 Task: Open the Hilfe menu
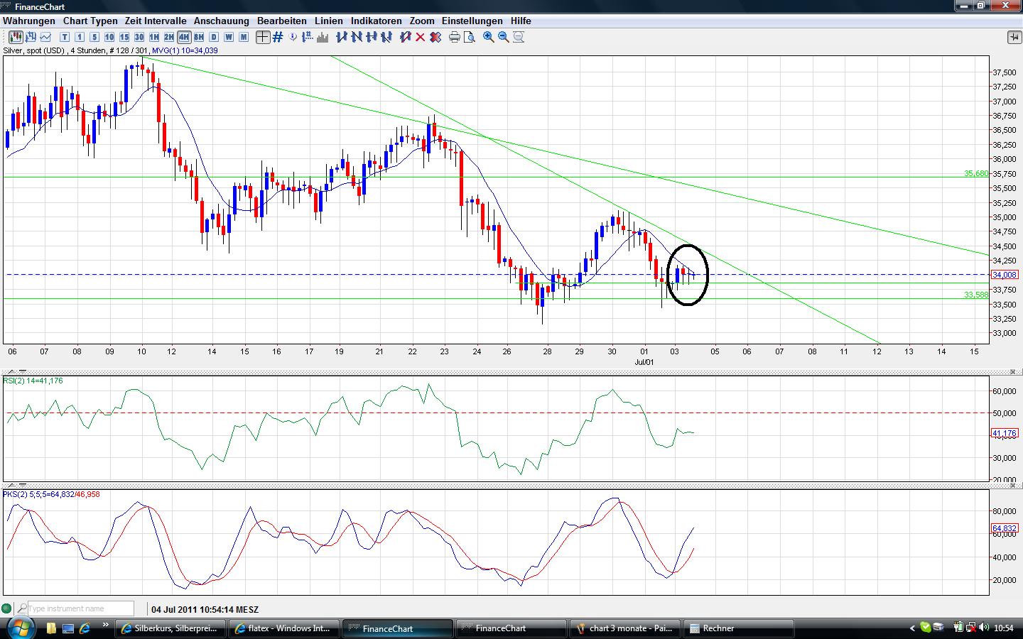(521, 21)
